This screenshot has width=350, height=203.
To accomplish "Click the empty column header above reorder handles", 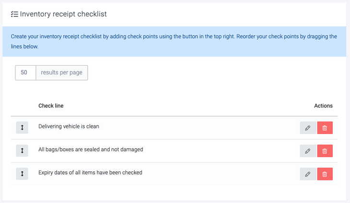I will [x=22, y=106].
